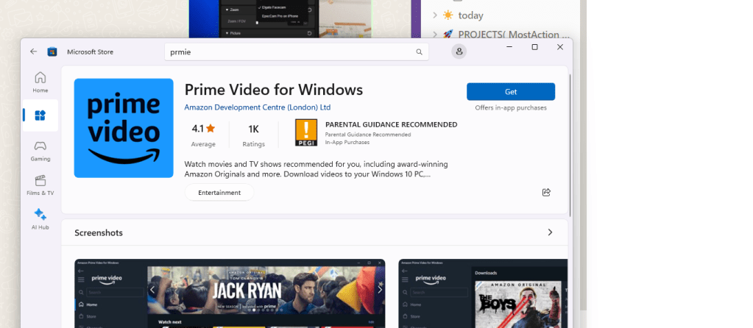Expand the today item in background window
Viewport: 753px width, 328px height.
434,15
